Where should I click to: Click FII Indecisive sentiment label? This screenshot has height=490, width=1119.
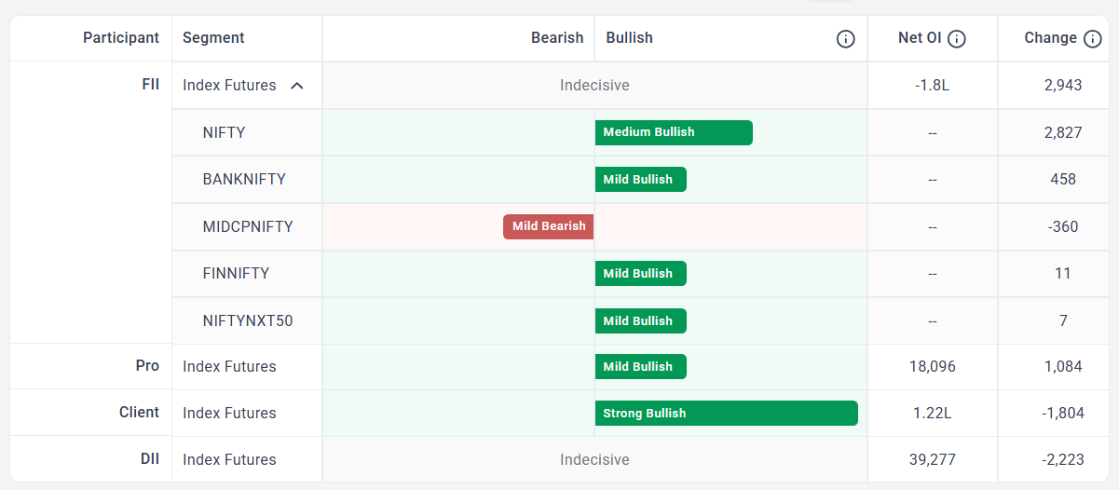[594, 86]
